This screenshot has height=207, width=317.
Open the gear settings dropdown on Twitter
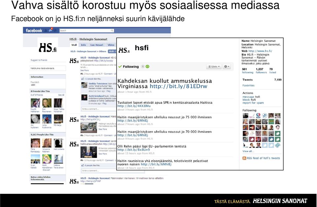(227, 66)
